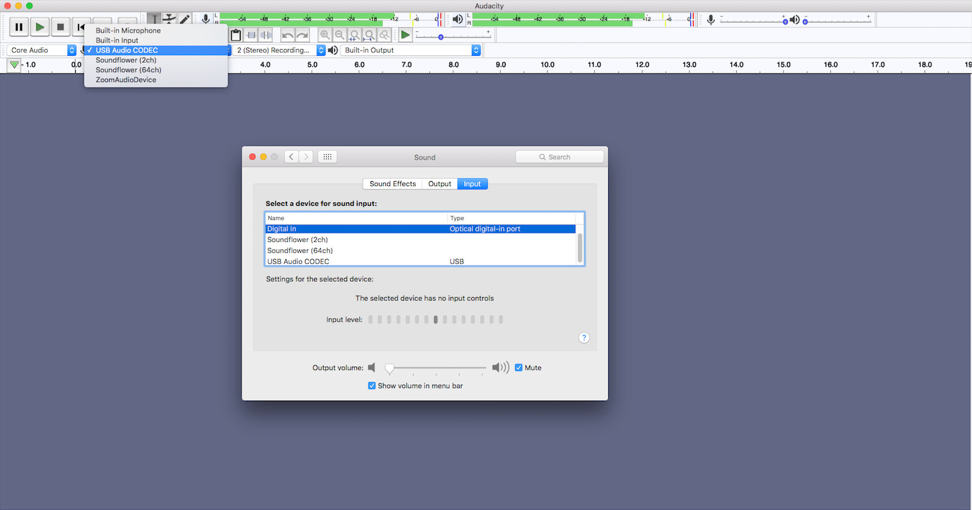Select Soundflower (64ch) in Sound input list
Image resolution: width=972 pixels, height=510 pixels.
[x=420, y=251]
